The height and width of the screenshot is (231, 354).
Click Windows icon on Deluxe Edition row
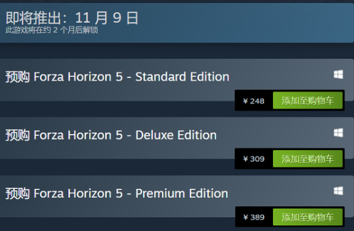[x=338, y=133]
